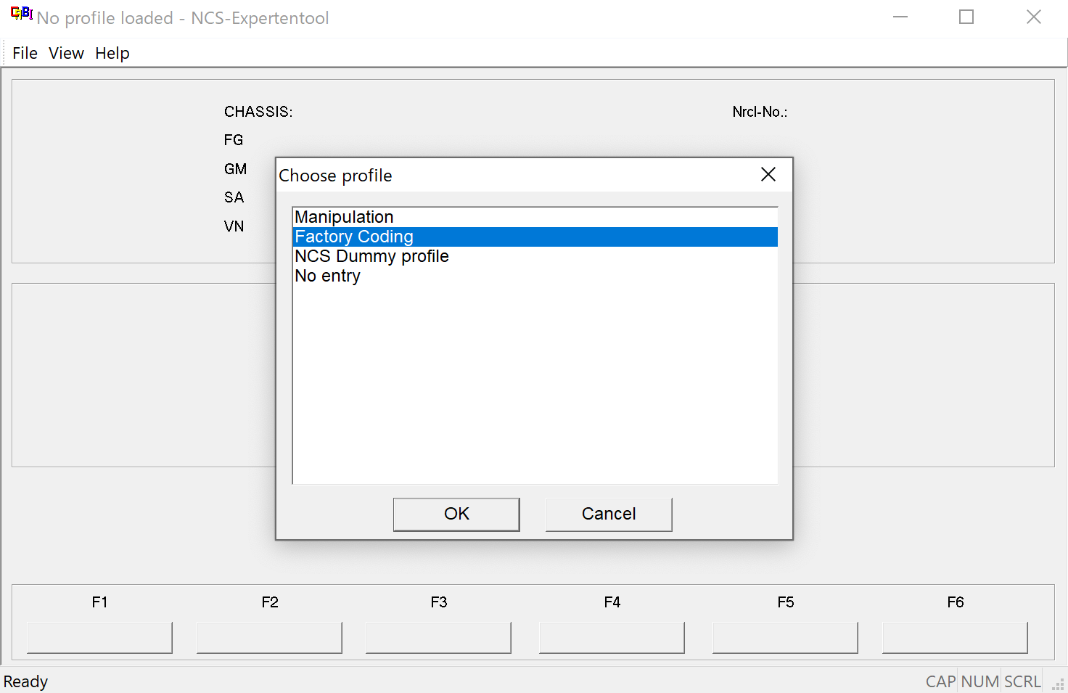This screenshot has width=1068, height=693.
Task: Click the empty F1 function button
Action: (x=99, y=637)
